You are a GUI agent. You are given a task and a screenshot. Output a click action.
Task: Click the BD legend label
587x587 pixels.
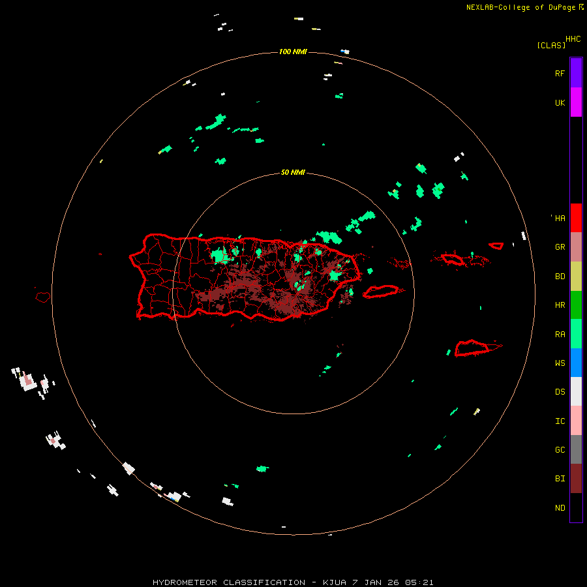pos(560,277)
